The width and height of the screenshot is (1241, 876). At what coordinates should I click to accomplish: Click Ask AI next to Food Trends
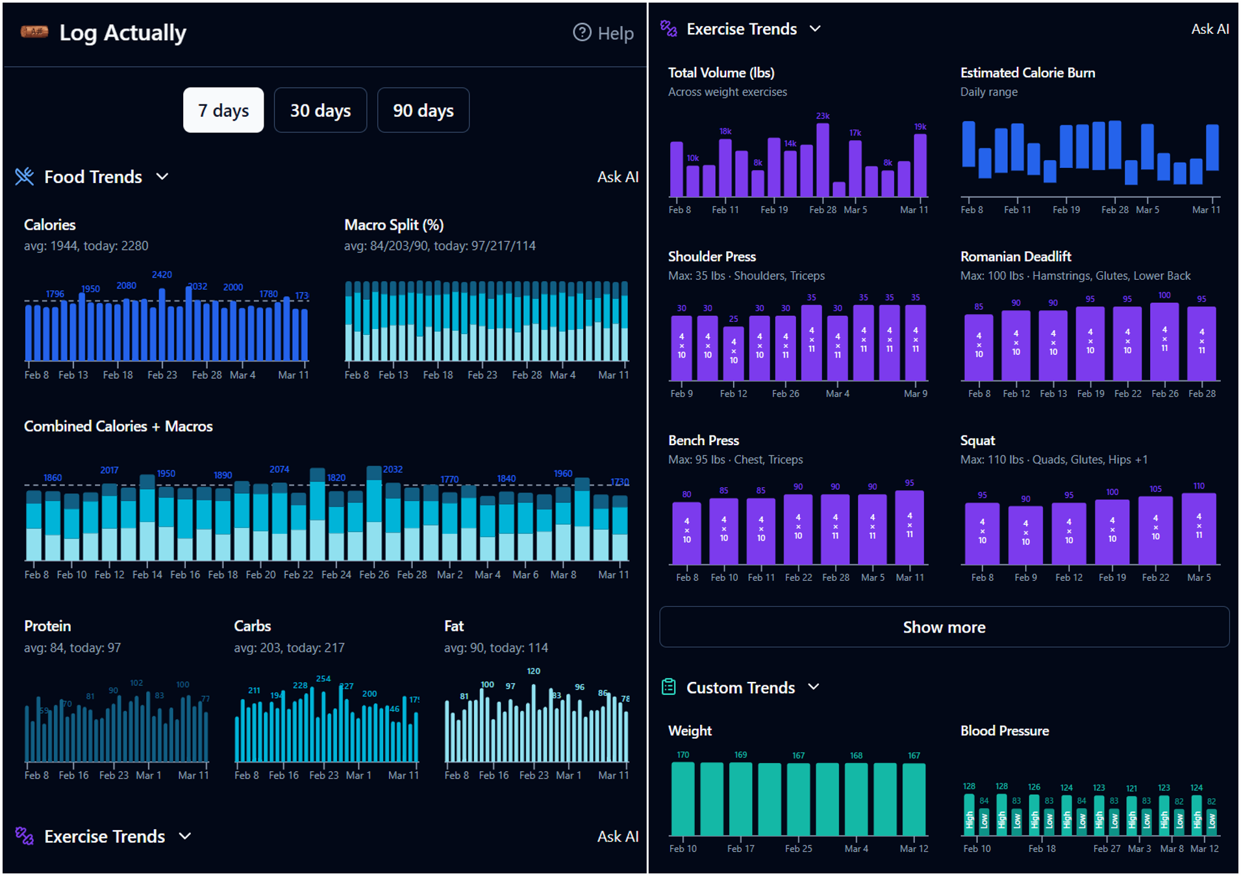point(618,176)
